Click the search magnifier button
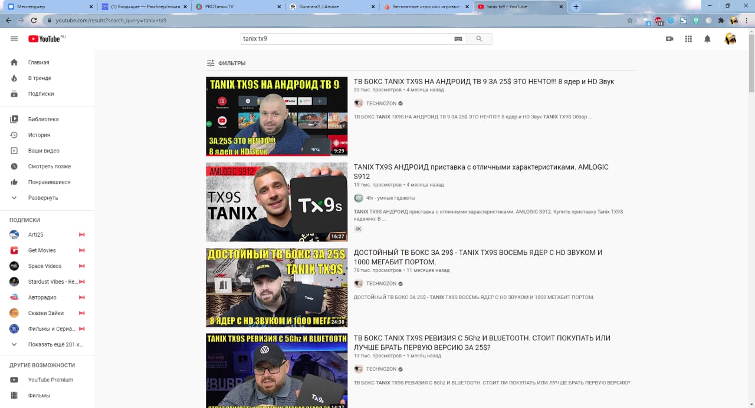Image resolution: width=755 pixels, height=408 pixels. click(x=479, y=39)
